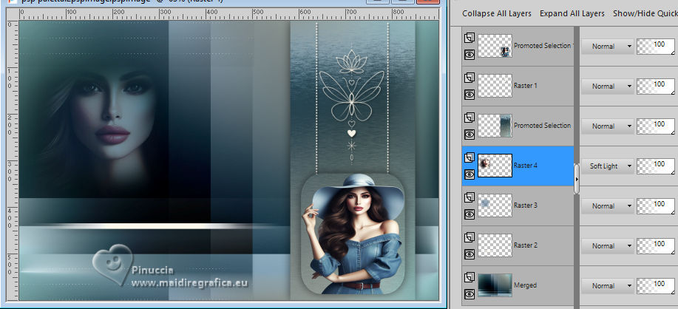678x309 pixels.
Task: Click layer type icon of Raster 3
Action: (x=469, y=197)
